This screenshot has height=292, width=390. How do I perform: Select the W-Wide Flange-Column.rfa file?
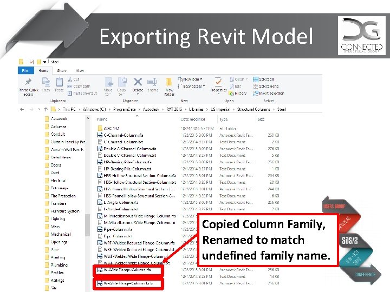coord(124,270)
